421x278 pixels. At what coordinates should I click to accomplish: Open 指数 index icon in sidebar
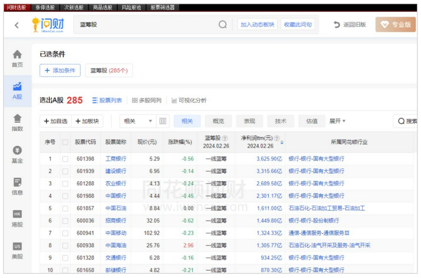17,118
